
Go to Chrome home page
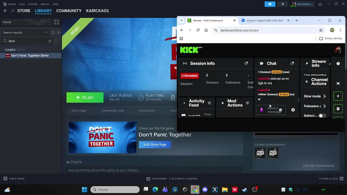coord(206,30)
